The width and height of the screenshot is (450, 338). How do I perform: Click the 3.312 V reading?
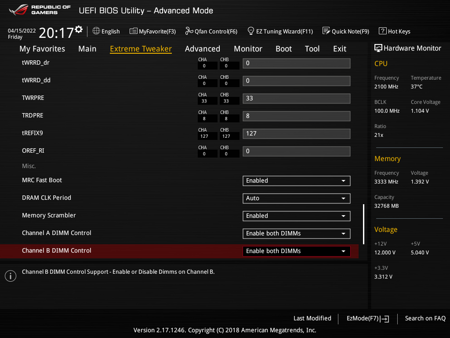pyautogui.click(x=383, y=276)
